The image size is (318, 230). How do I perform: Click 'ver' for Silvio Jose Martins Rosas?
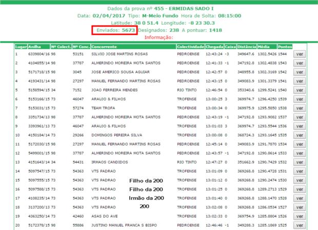point(300,53)
